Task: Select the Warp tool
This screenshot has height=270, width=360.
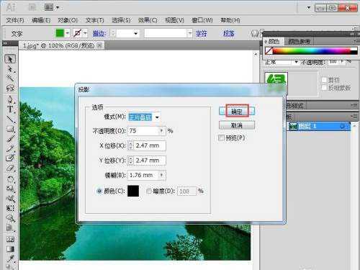Action: point(10,198)
